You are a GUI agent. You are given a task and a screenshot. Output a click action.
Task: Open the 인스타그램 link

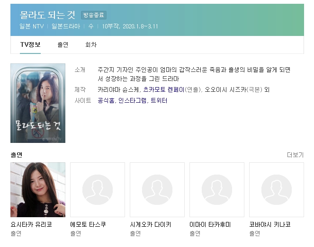tap(132, 100)
